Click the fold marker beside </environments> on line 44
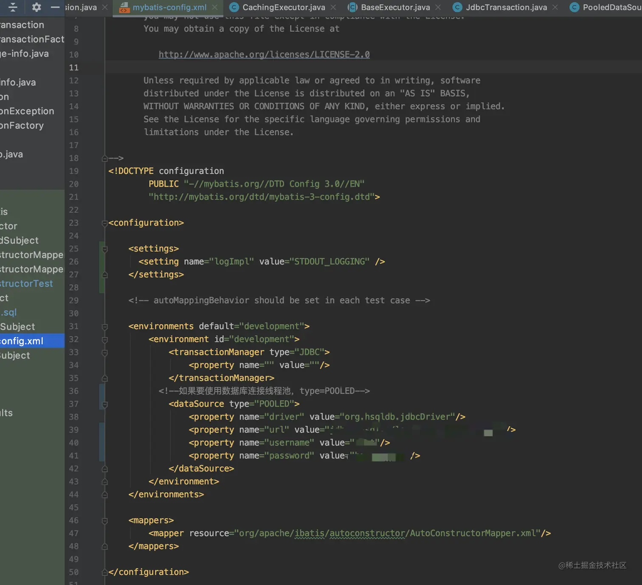 [104, 495]
